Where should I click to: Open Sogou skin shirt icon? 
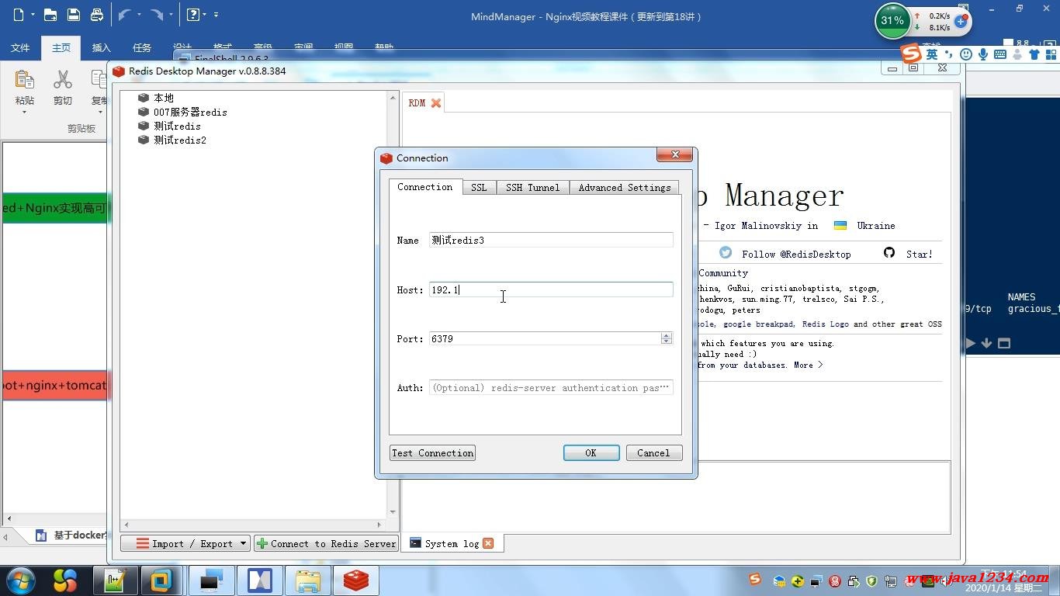pos(1034,54)
